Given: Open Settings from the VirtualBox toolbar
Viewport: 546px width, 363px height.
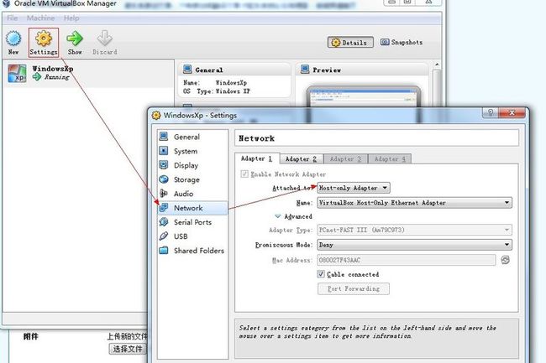Looking at the screenshot, I should 44,43.
